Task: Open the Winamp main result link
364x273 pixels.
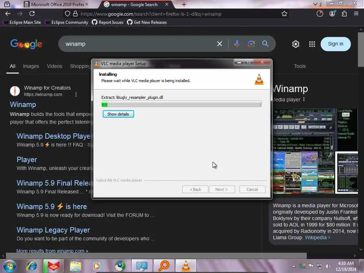Action: click(23, 105)
